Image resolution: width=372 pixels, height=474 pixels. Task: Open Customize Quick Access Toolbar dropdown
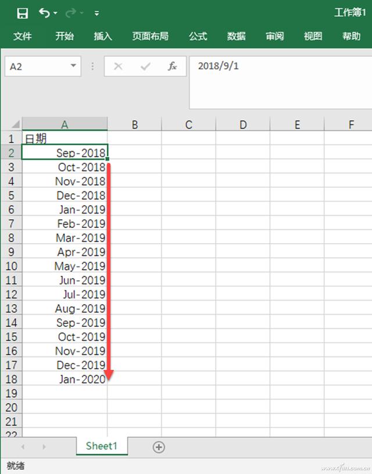pyautogui.click(x=96, y=13)
